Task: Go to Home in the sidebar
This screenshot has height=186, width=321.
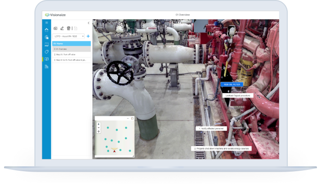Action: click(47, 30)
